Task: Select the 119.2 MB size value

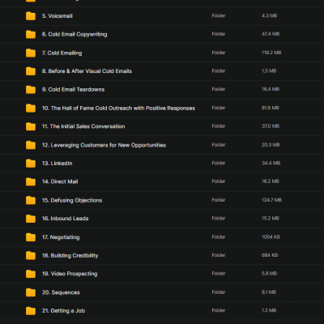Action: [x=271, y=53]
